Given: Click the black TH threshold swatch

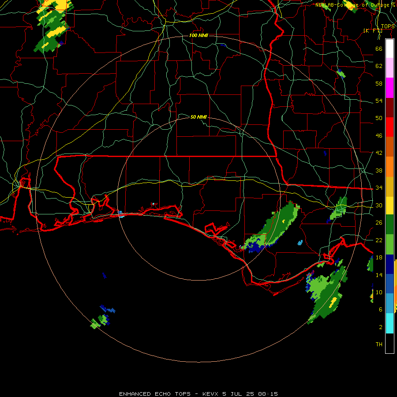Looking at the screenshot, I should click(390, 343).
